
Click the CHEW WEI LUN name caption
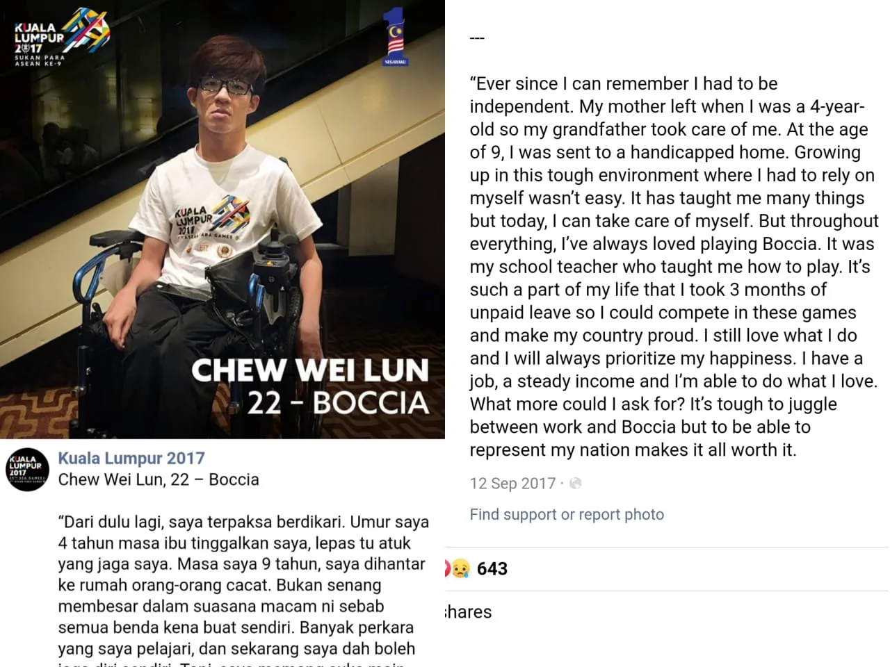310,370
